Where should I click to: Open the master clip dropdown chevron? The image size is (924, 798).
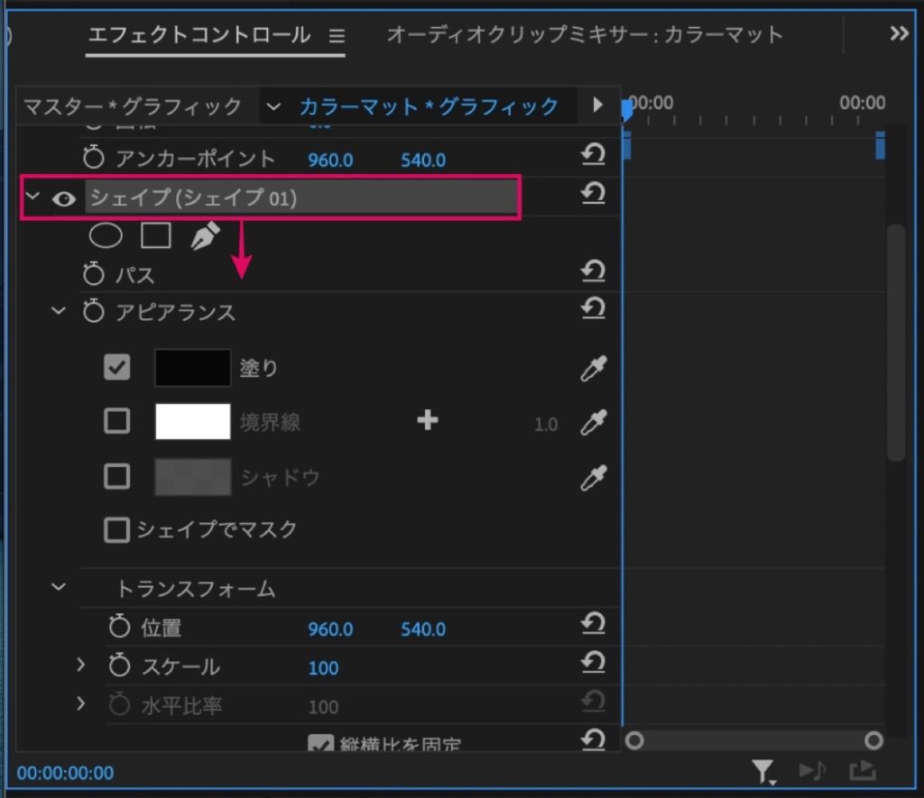click(273, 106)
